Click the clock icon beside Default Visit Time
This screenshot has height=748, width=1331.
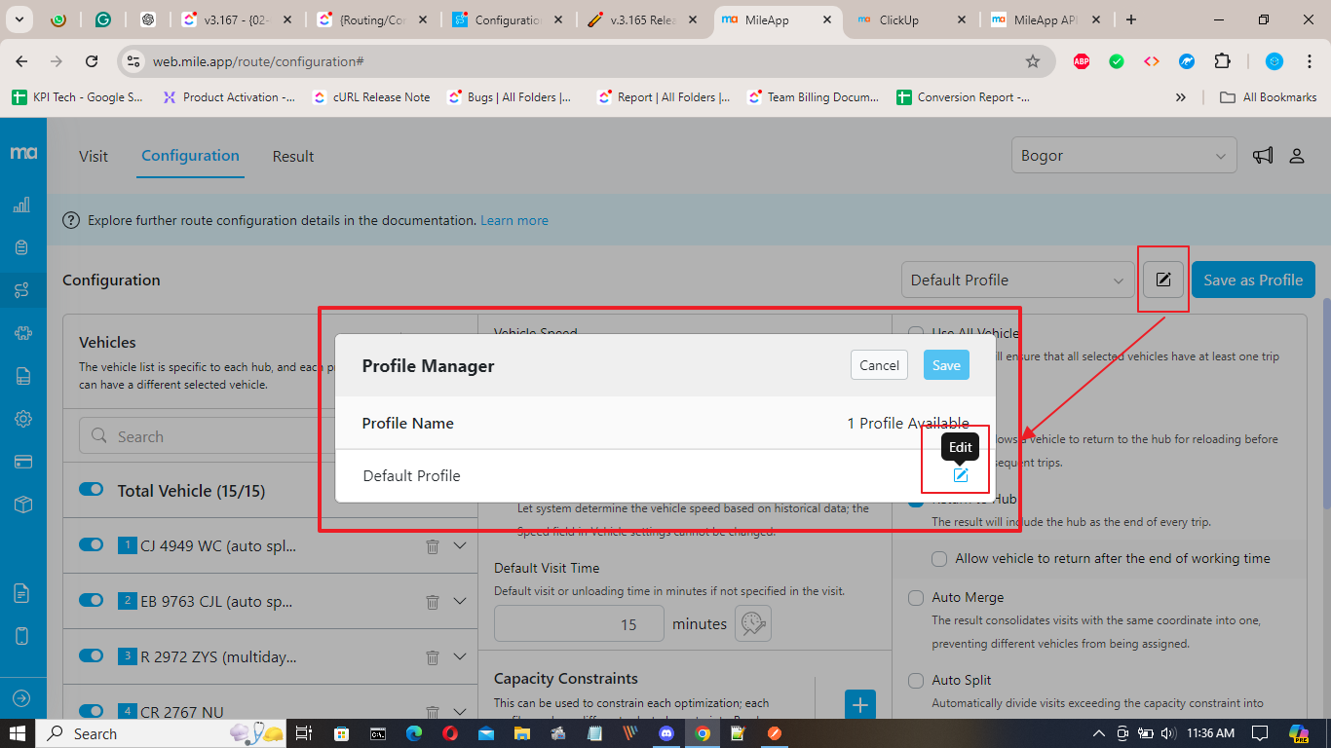(x=752, y=624)
